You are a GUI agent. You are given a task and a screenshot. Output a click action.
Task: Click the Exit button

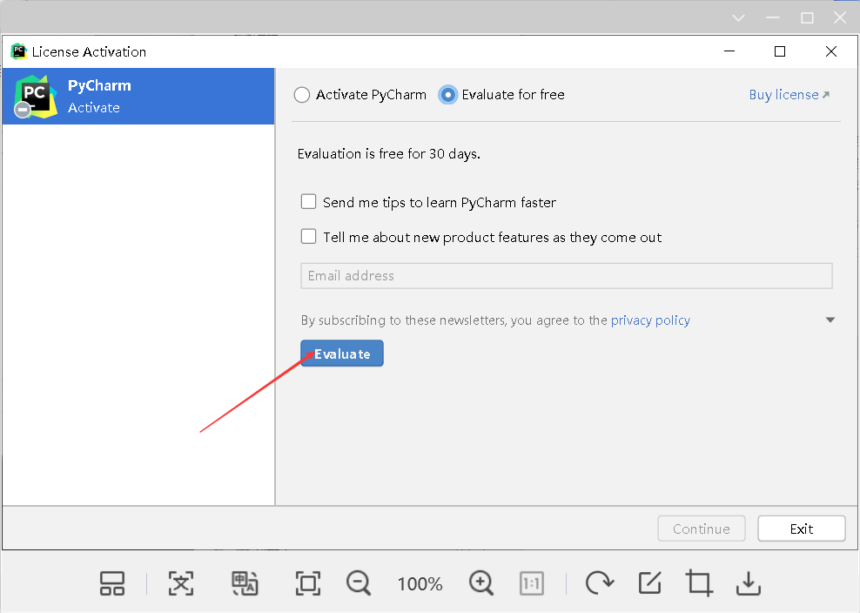tap(802, 529)
